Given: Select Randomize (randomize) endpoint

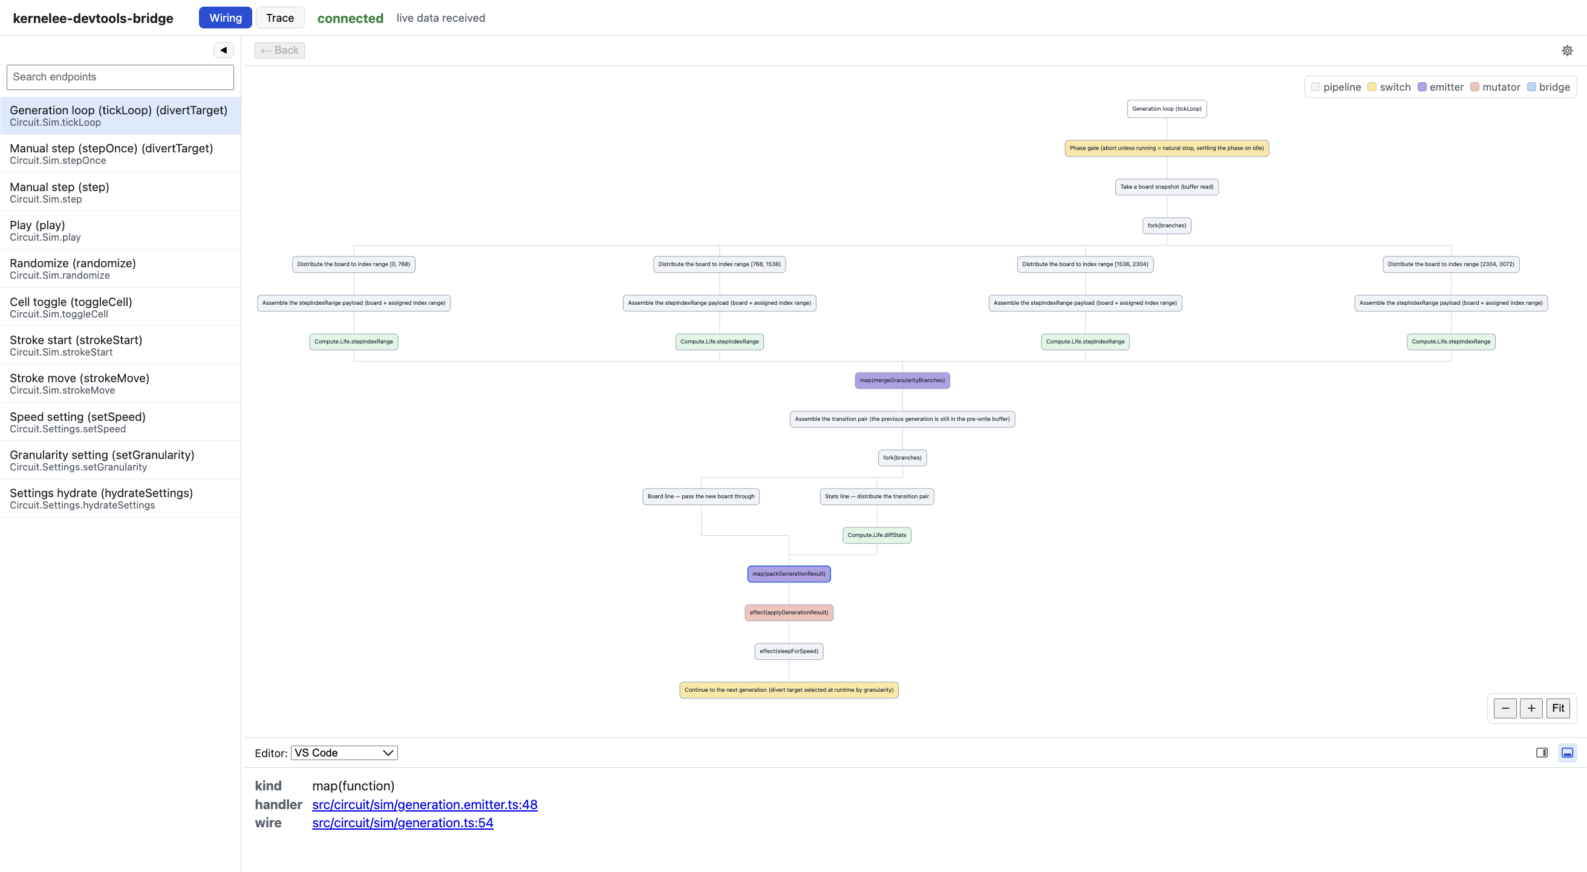Looking at the screenshot, I should (x=120, y=268).
